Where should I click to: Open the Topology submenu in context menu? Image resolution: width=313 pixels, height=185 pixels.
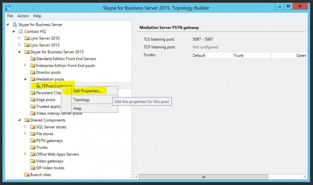[89, 100]
